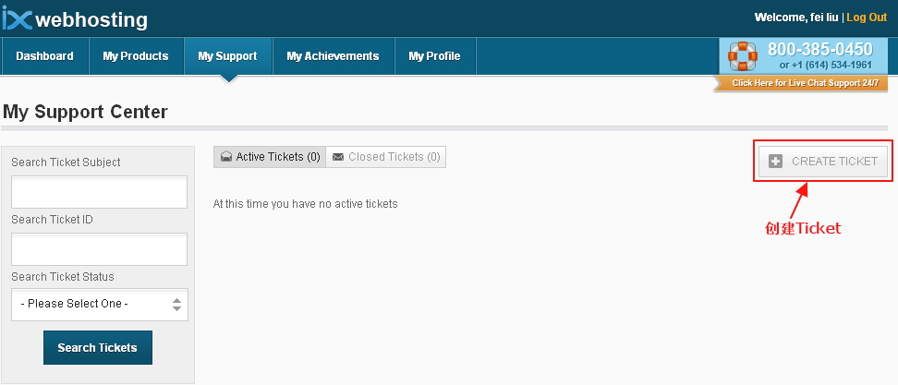The image size is (898, 385).
Task: Focus the Search Ticket Subject field
Action: click(x=100, y=192)
